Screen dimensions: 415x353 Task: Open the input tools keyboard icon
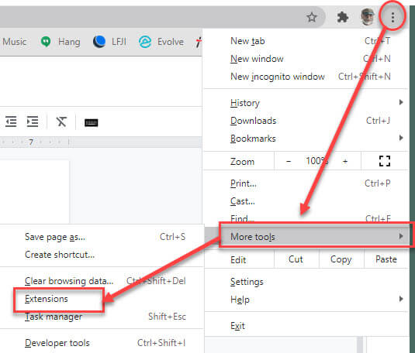coord(91,122)
